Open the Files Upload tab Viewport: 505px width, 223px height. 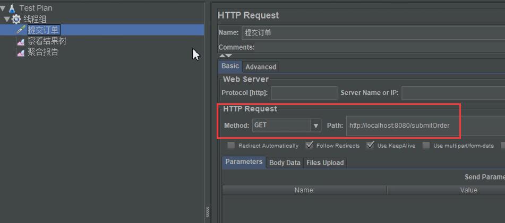(325, 163)
